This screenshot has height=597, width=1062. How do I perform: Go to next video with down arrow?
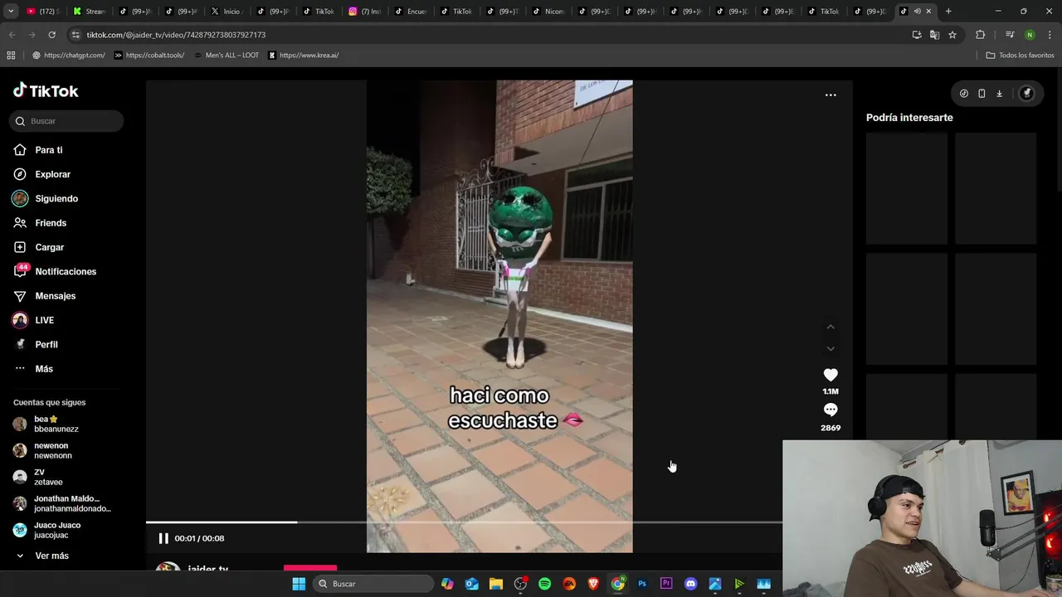point(831,348)
